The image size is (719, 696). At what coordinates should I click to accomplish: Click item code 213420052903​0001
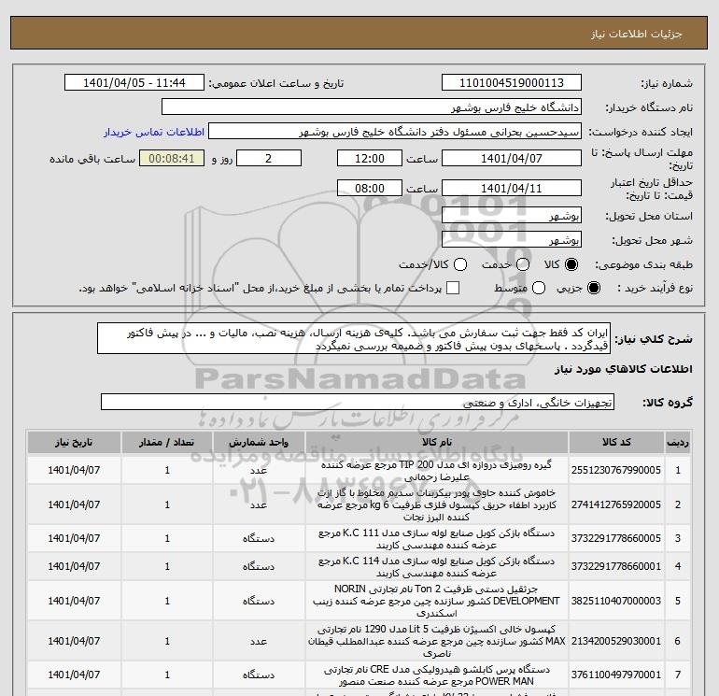[x=616, y=641]
